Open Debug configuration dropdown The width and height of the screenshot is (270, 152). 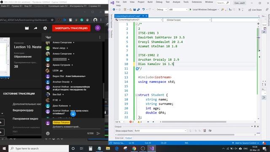162,10
